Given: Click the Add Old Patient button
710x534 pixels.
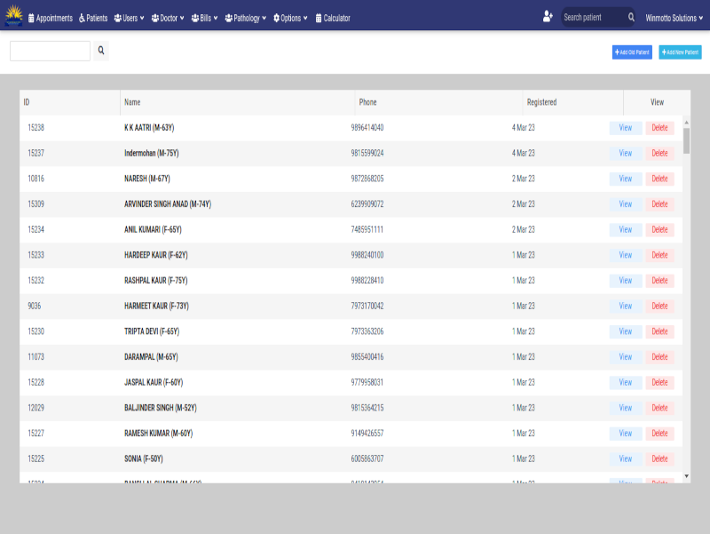Looking at the screenshot, I should point(632,52).
